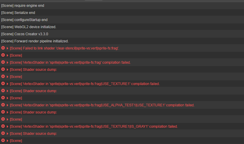
Task: Expand the 'frag|USE_TEXTURE1' compilation failed entry
Action: click(x=7, y=84)
